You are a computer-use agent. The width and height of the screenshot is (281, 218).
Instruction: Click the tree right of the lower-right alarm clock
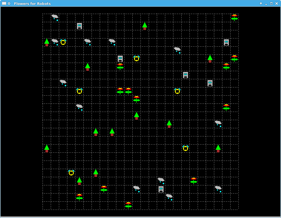218,148
